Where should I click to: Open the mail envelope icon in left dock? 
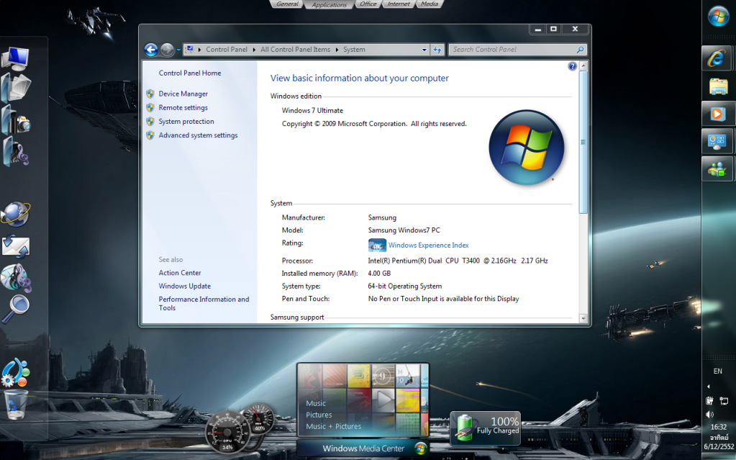click(16, 246)
